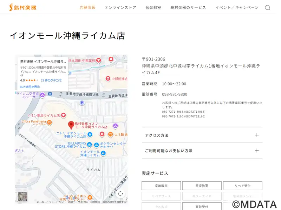The image size is (281, 210).
Task: Open the オンラインストア menu item
Action: [120, 7]
